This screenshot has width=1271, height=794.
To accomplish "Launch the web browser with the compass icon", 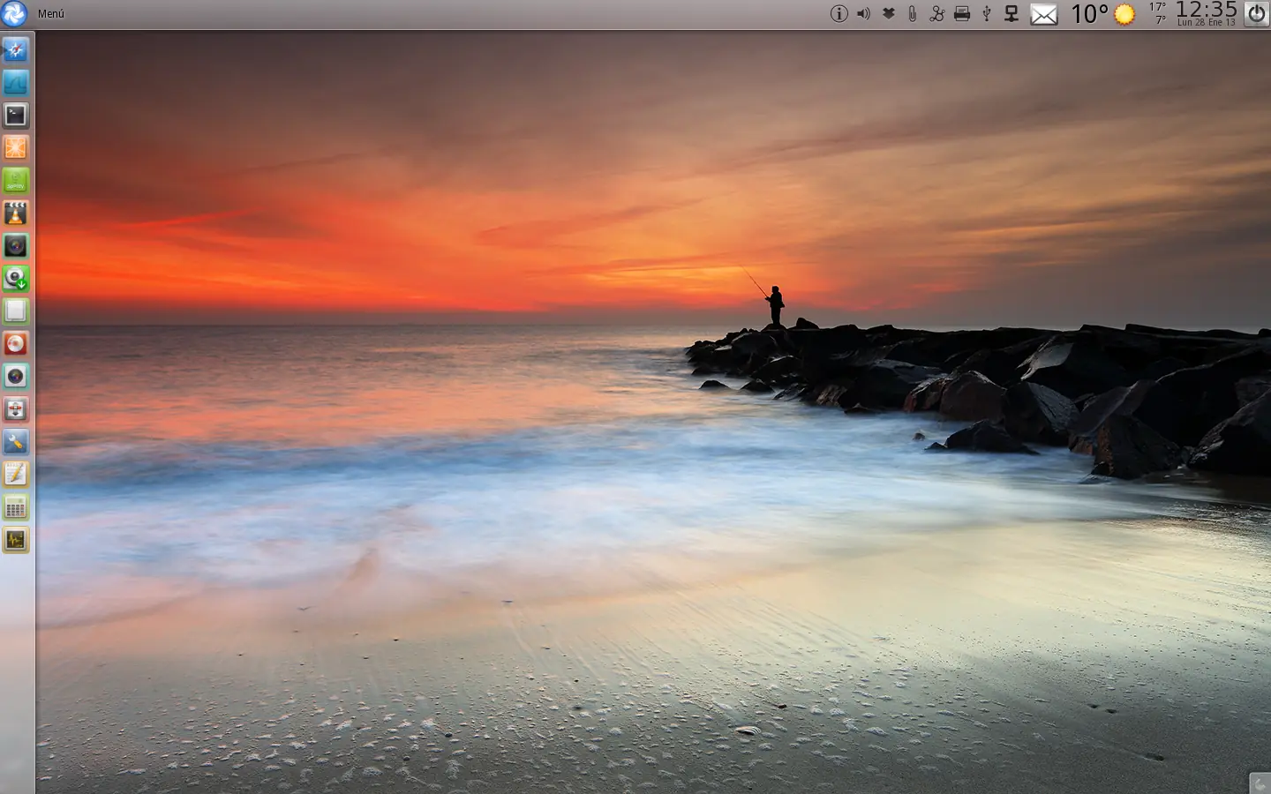I will 16,50.
